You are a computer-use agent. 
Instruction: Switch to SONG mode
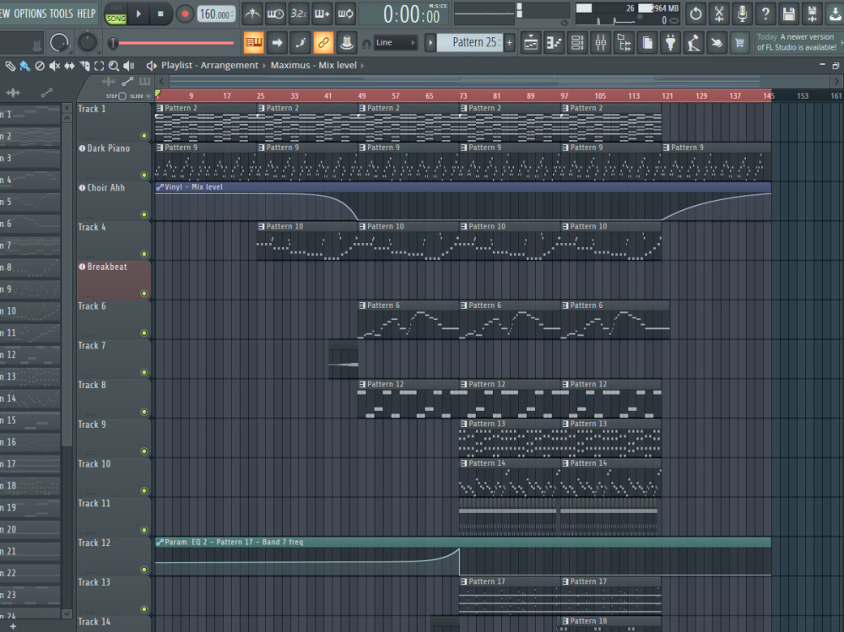point(116,19)
